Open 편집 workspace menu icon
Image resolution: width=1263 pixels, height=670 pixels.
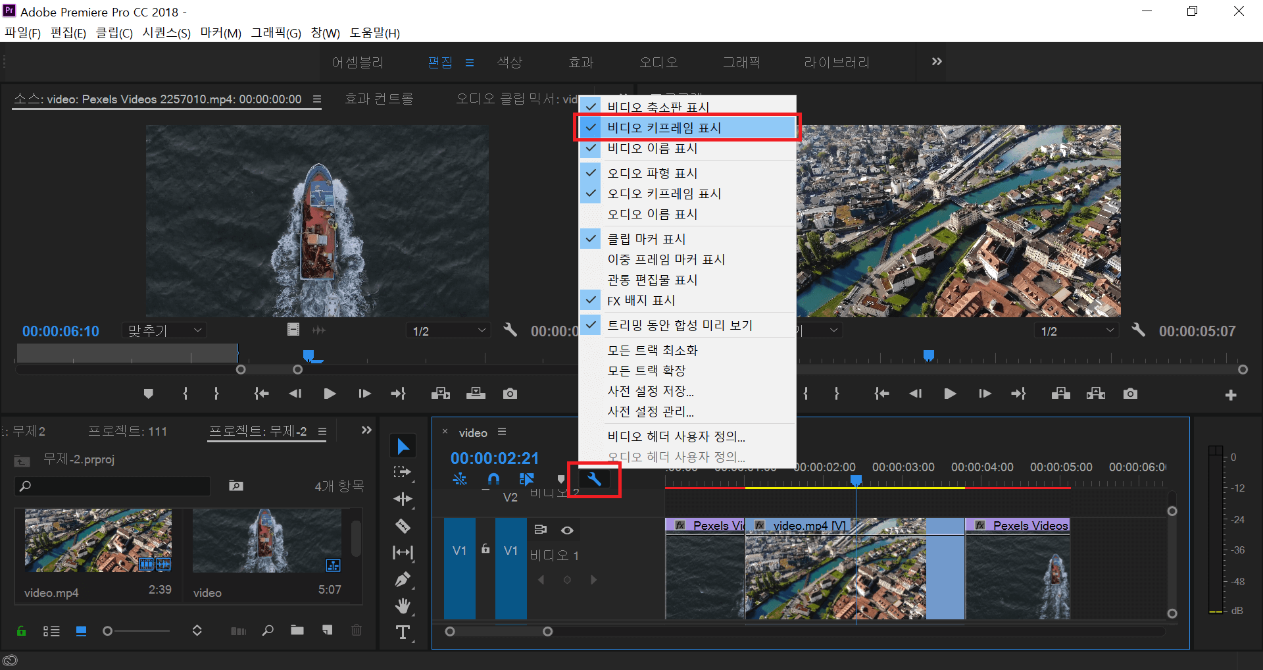(470, 63)
